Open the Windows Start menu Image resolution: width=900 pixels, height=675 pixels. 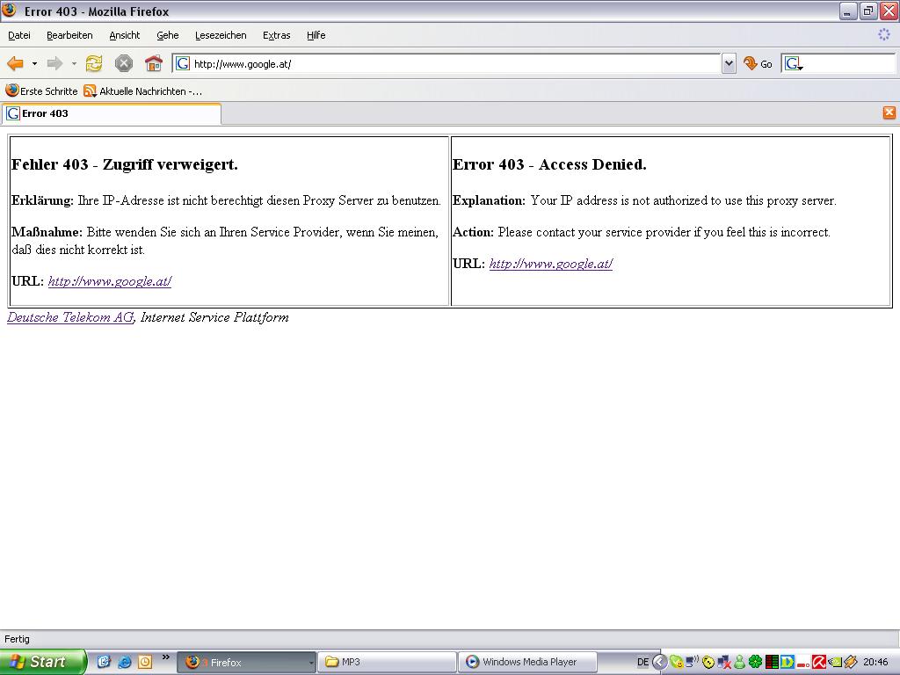click(x=43, y=662)
